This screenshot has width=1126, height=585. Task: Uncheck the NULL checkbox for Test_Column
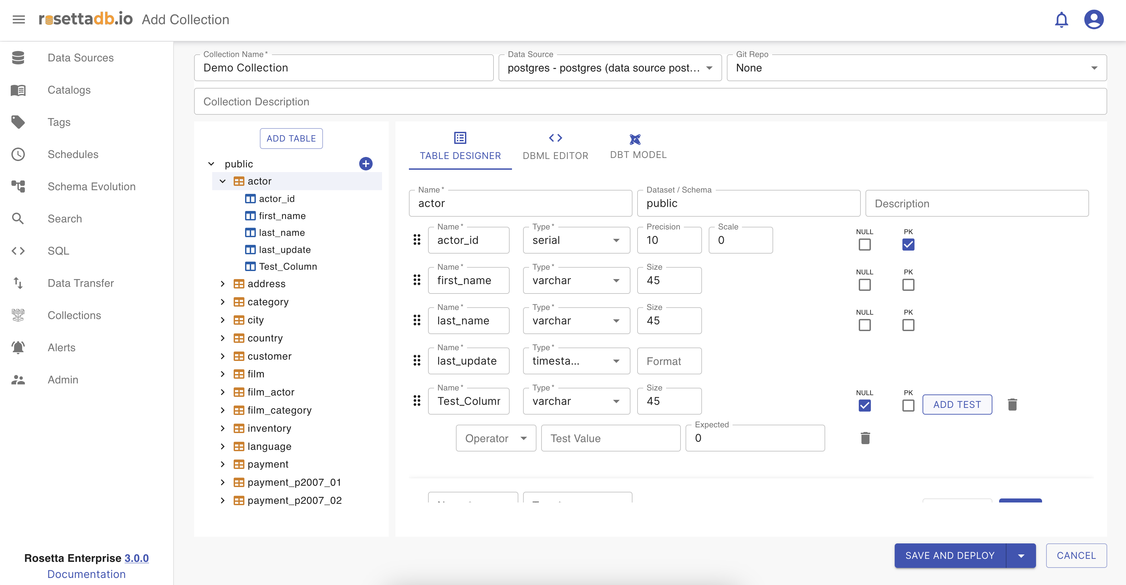point(864,406)
